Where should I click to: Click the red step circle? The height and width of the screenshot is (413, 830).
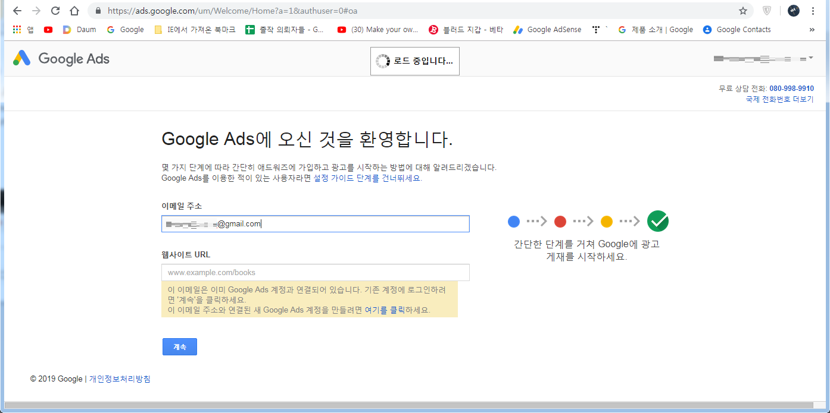pyautogui.click(x=560, y=222)
